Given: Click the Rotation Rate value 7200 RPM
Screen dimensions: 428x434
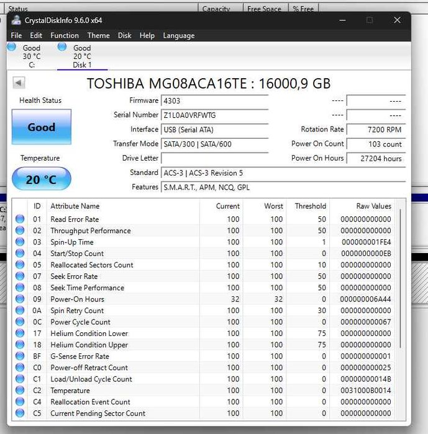Looking at the screenshot, I should point(376,130).
